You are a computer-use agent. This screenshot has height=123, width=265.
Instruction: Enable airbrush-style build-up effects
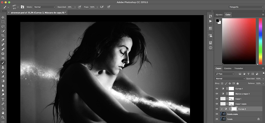102,7
